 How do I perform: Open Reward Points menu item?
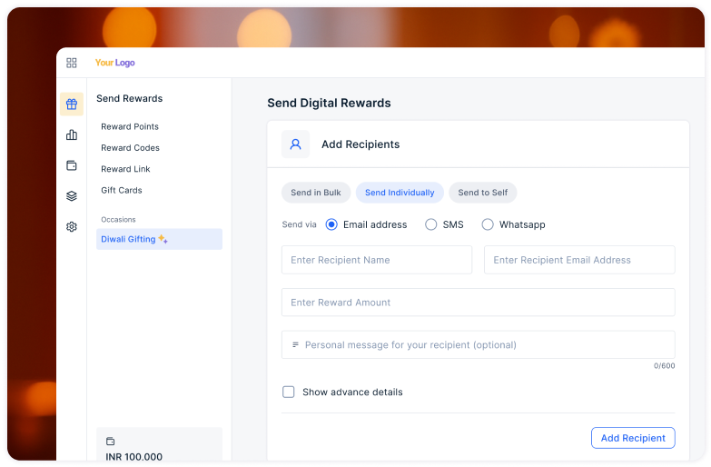(130, 126)
